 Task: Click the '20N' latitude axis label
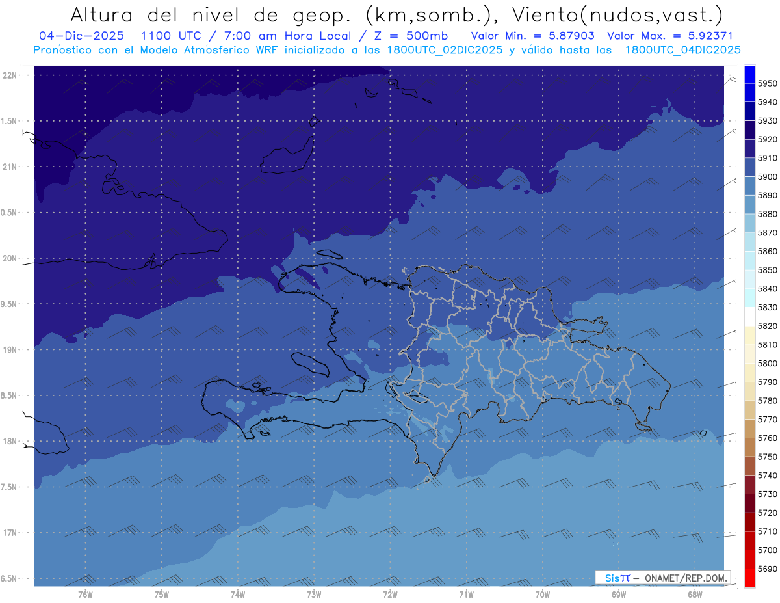click(x=10, y=259)
